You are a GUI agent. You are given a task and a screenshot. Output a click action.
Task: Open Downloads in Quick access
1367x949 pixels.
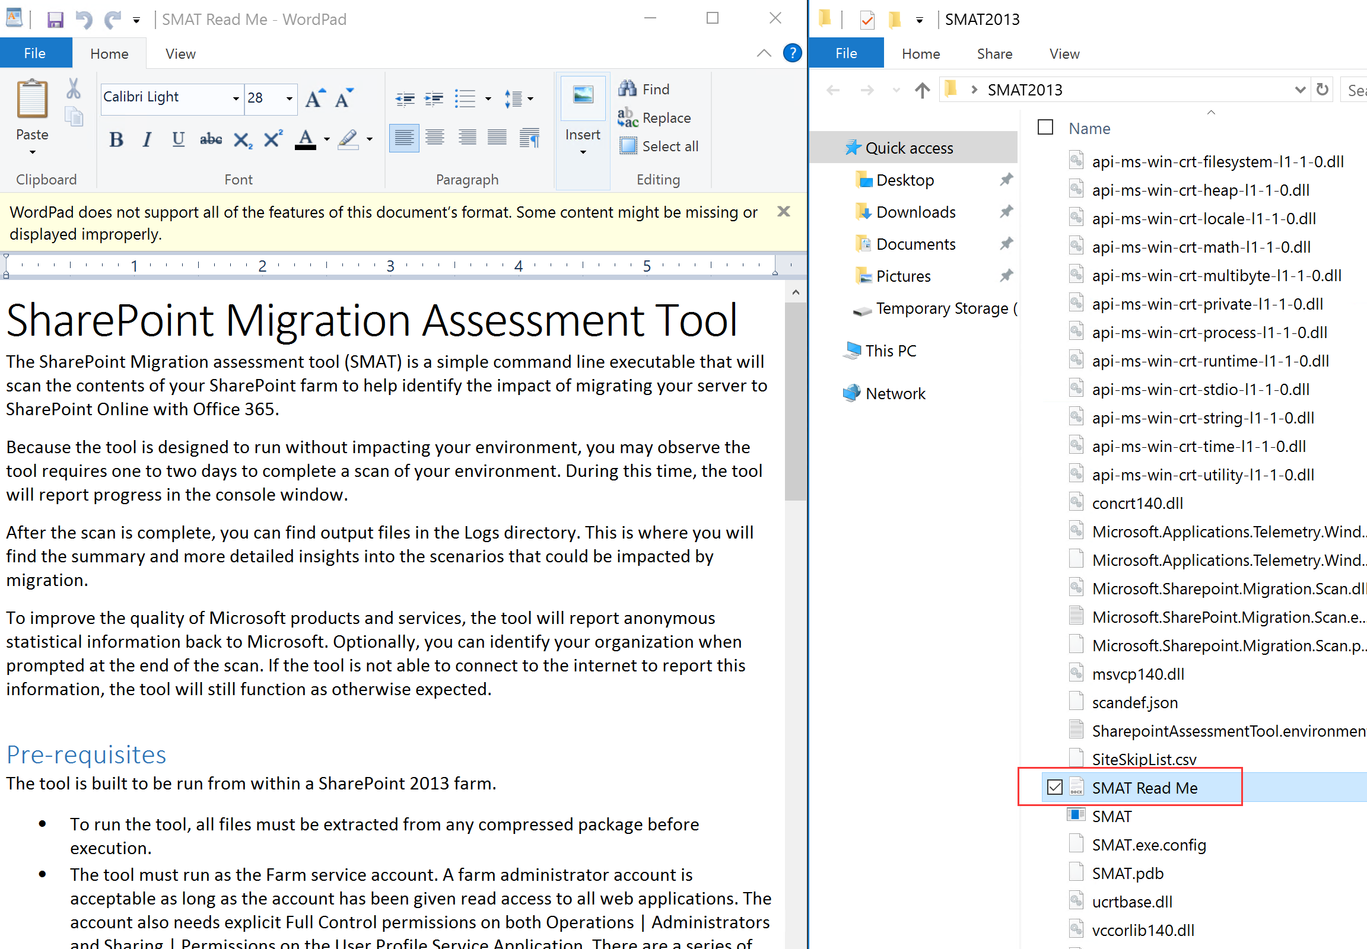(915, 212)
